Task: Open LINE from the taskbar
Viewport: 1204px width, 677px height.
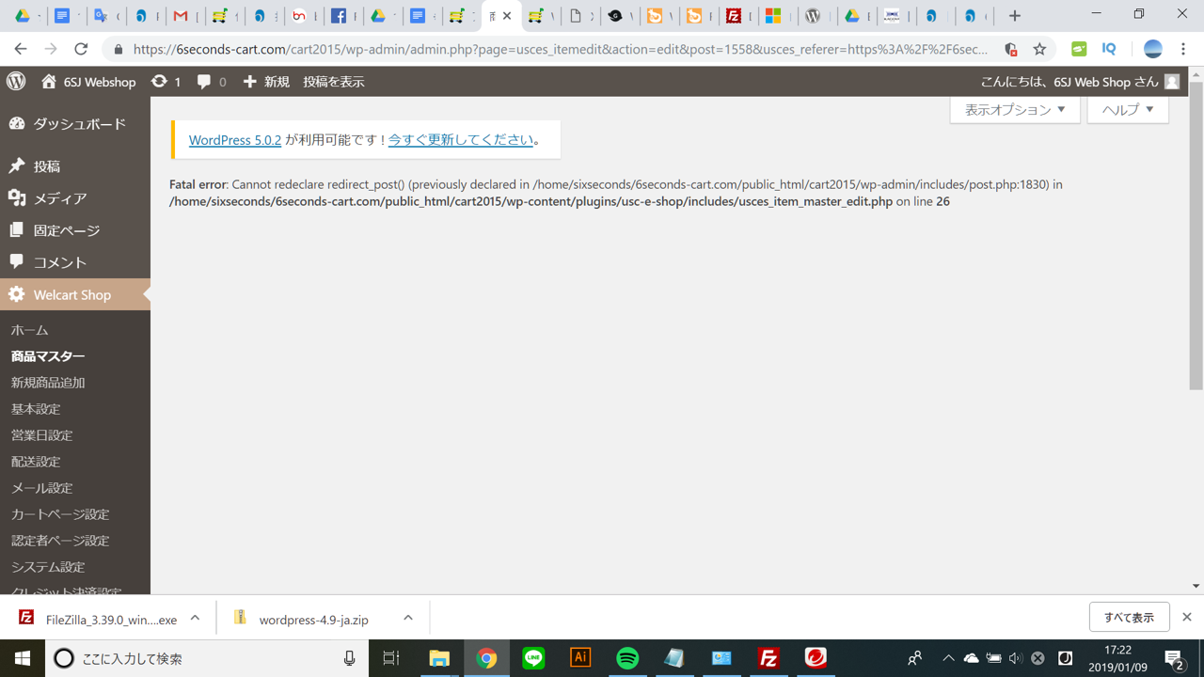Action: click(533, 658)
